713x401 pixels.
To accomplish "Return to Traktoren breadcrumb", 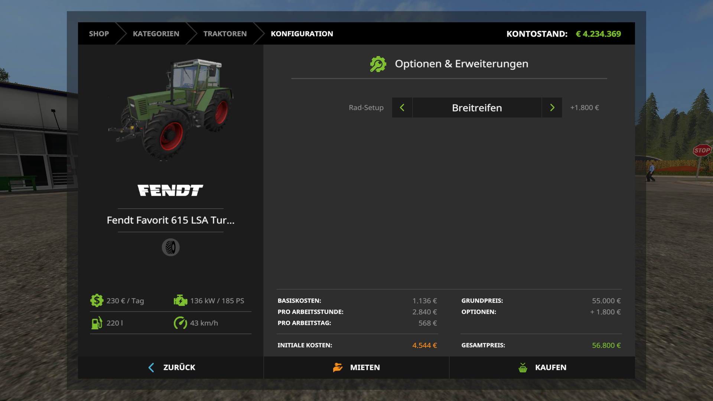I will [x=225, y=34].
